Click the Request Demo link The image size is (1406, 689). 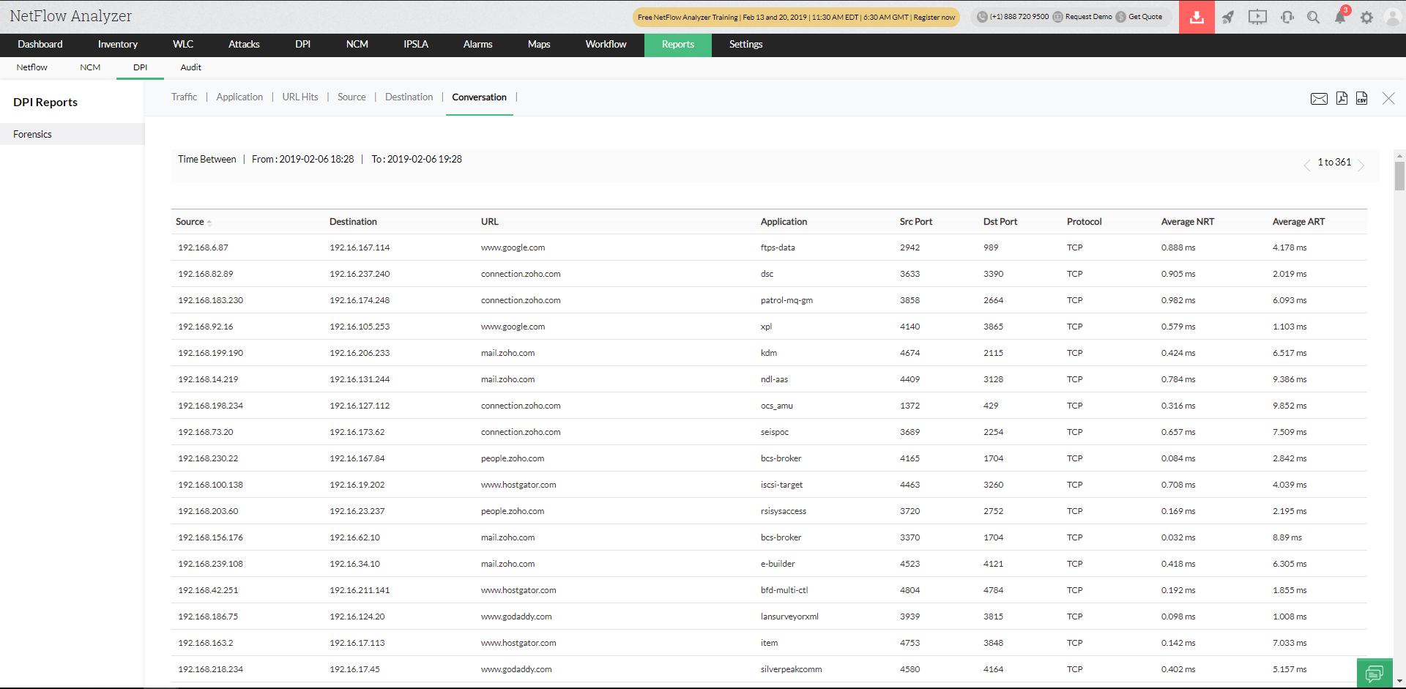[x=1088, y=17]
